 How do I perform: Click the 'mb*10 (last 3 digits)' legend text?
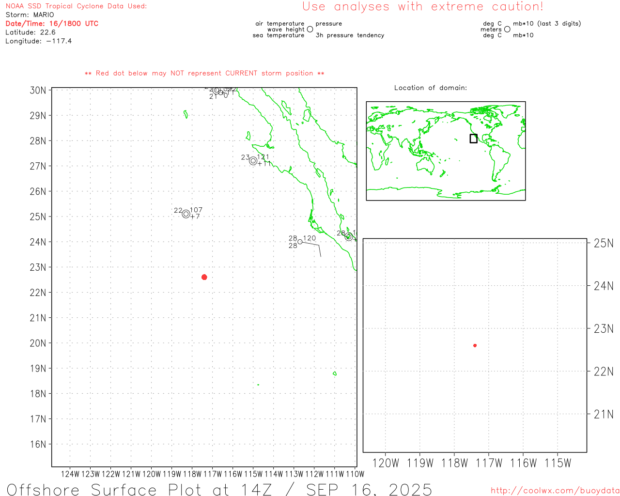547,24
